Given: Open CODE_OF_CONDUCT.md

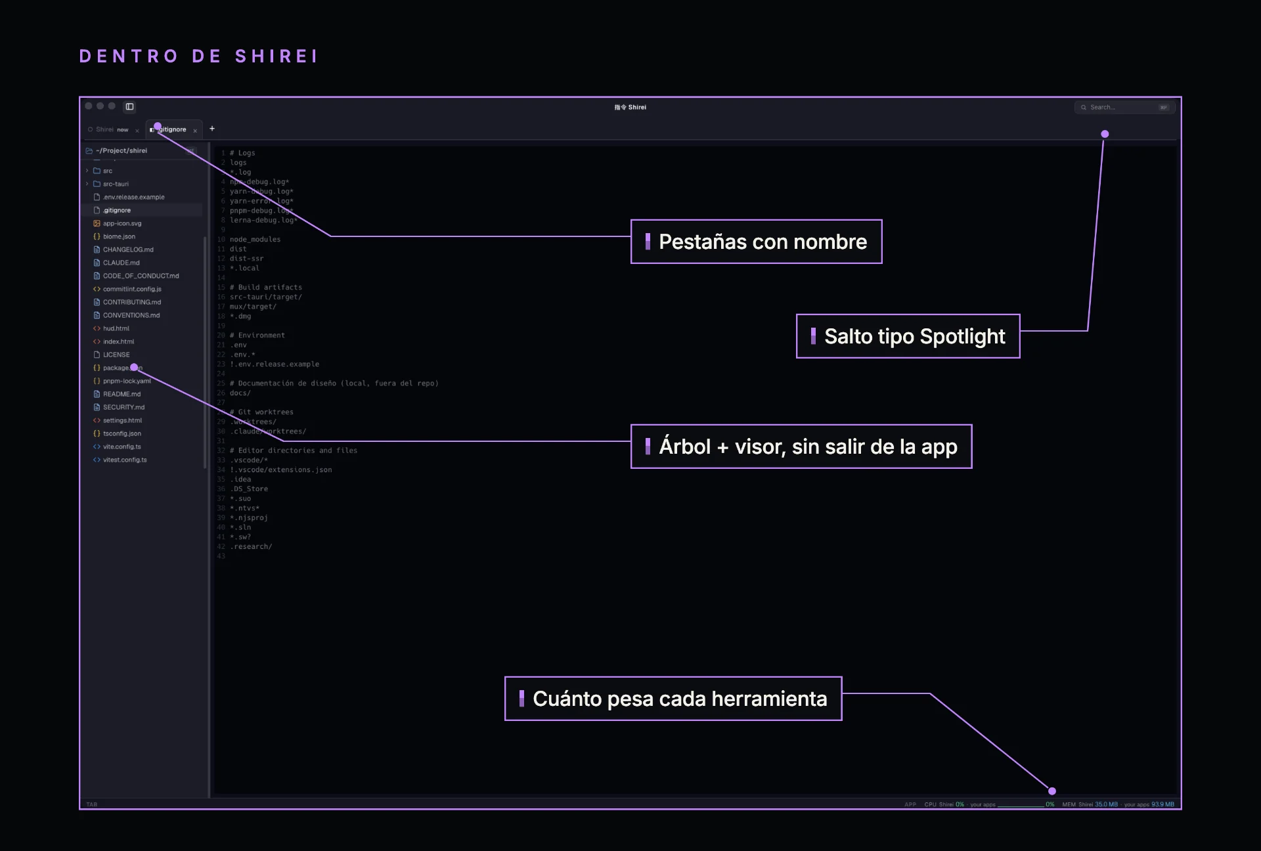Looking at the screenshot, I should [x=141, y=276].
